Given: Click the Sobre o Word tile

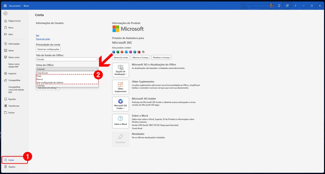Looking at the screenshot, I should click(x=120, y=121).
